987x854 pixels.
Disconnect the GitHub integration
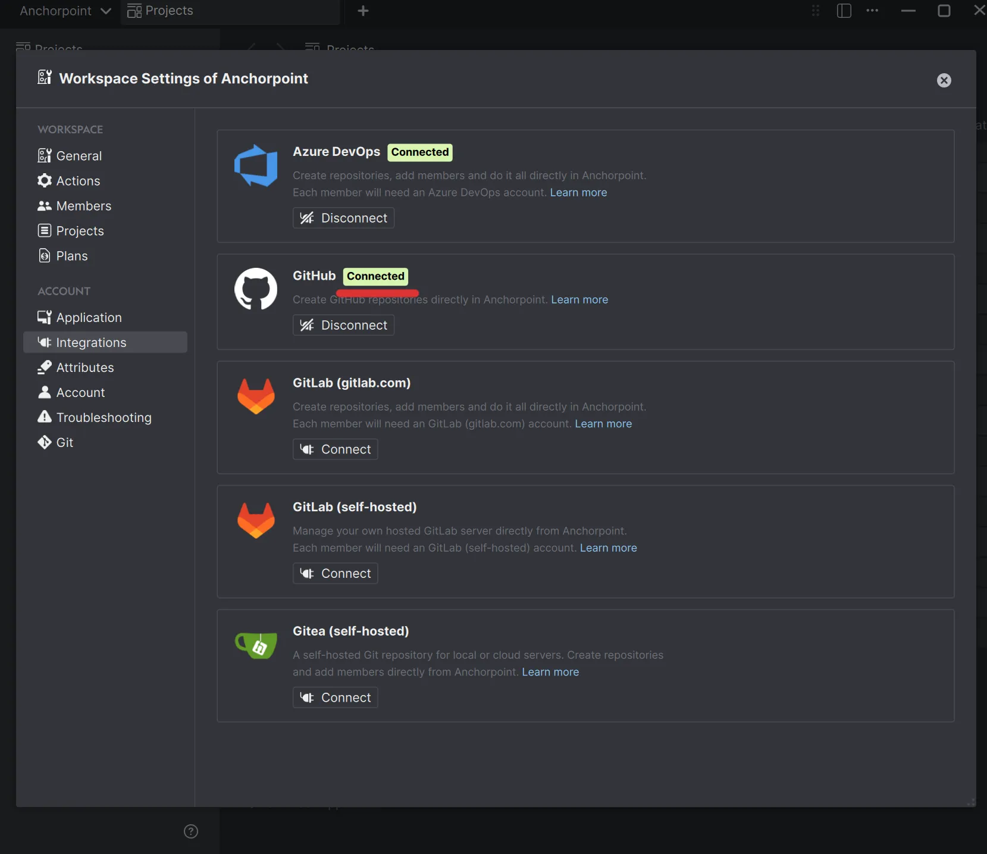(x=343, y=325)
